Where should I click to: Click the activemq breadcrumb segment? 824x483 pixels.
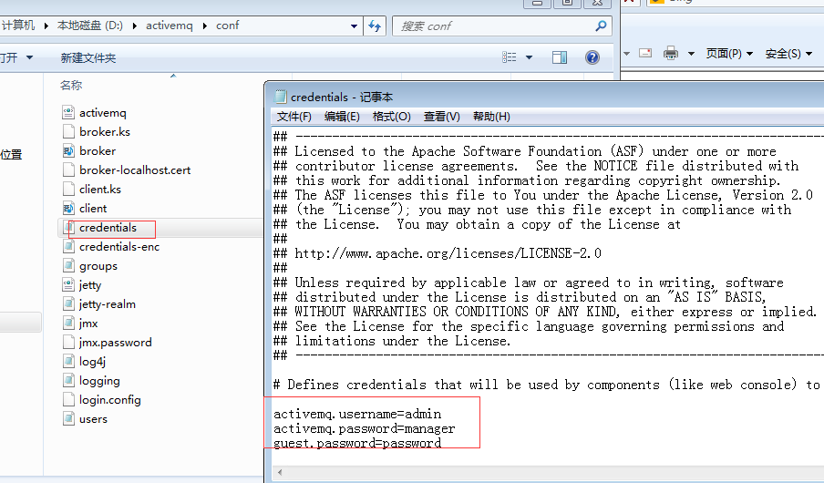tap(170, 26)
